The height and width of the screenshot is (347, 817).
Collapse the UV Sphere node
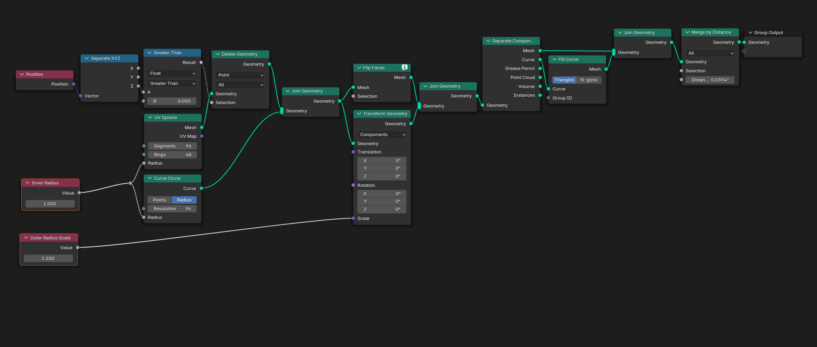coord(150,117)
